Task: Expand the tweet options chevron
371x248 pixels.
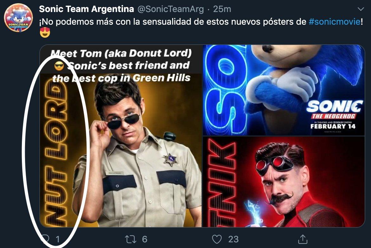Action: coord(360,9)
